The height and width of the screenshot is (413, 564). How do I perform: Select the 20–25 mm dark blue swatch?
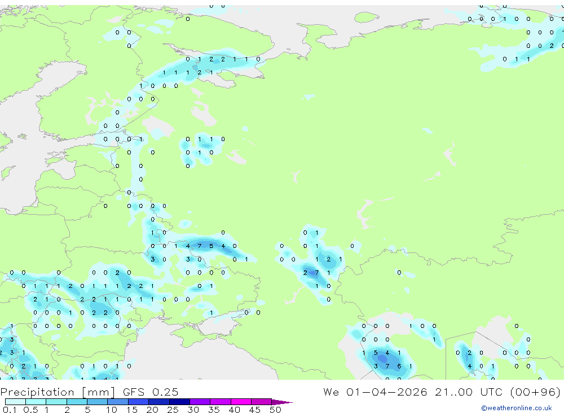[x=159, y=402]
